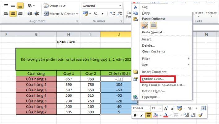Select column G header
The height and width of the screenshot is (124, 219).
tap(36, 34)
